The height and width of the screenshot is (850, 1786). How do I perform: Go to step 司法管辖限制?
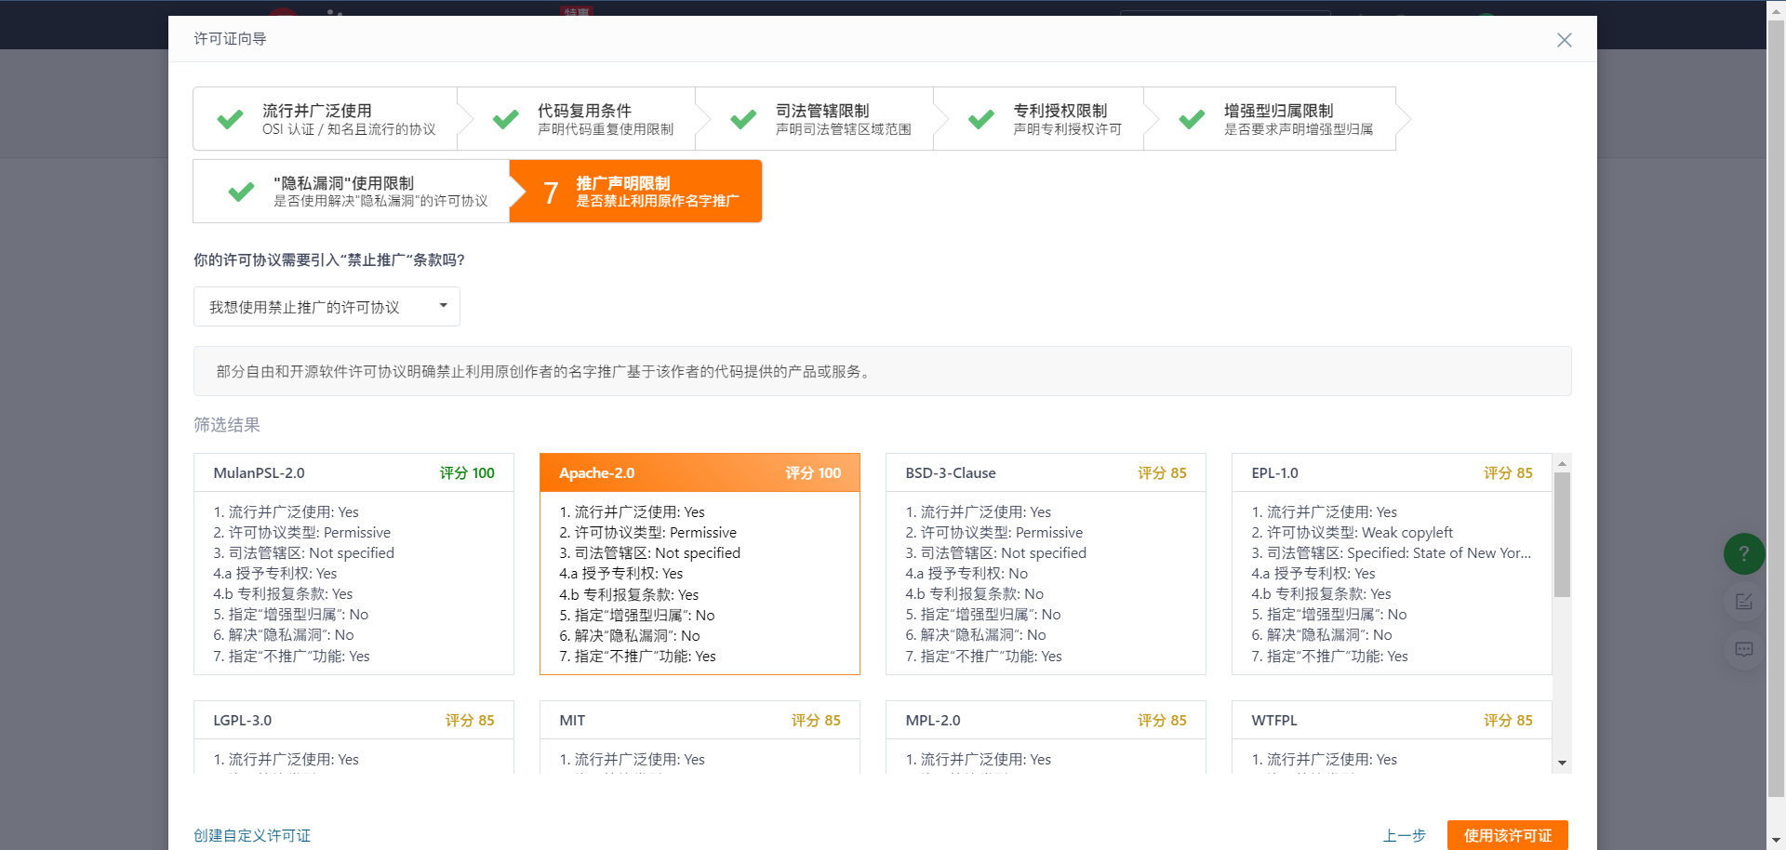coord(815,119)
